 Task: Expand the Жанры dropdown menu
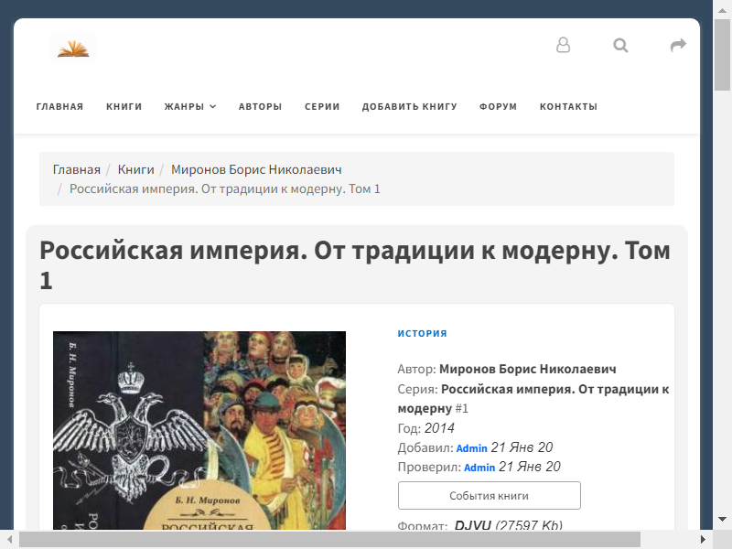tap(189, 107)
